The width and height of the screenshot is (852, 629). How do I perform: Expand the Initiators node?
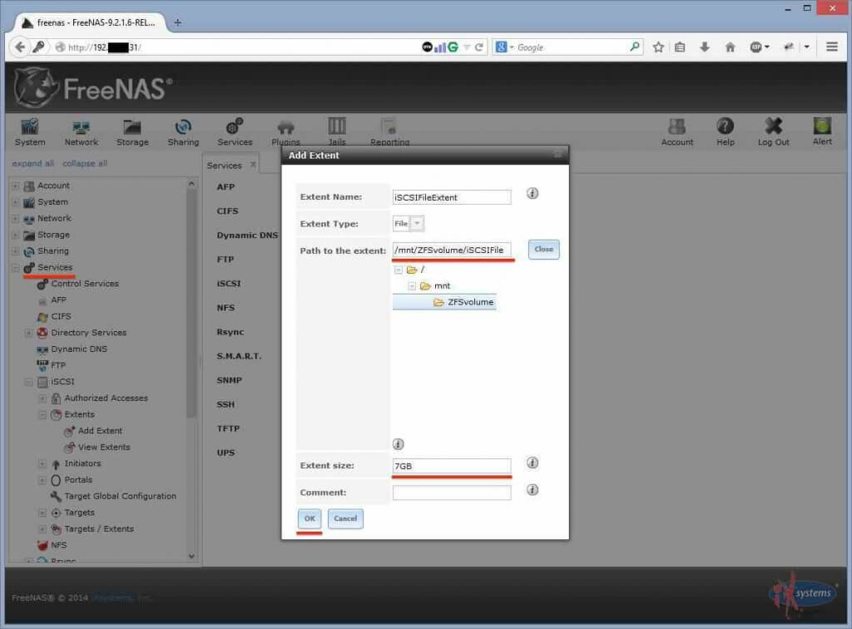pyautogui.click(x=42, y=464)
